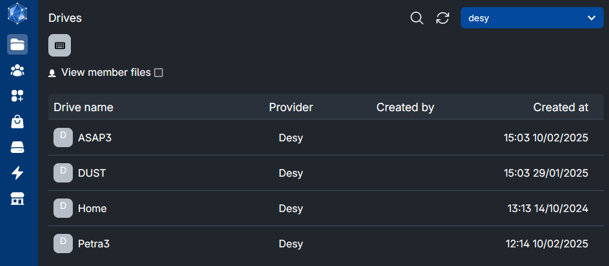609x266 pixels.
Task: Click the app logo in sidebar
Action: 17,15
